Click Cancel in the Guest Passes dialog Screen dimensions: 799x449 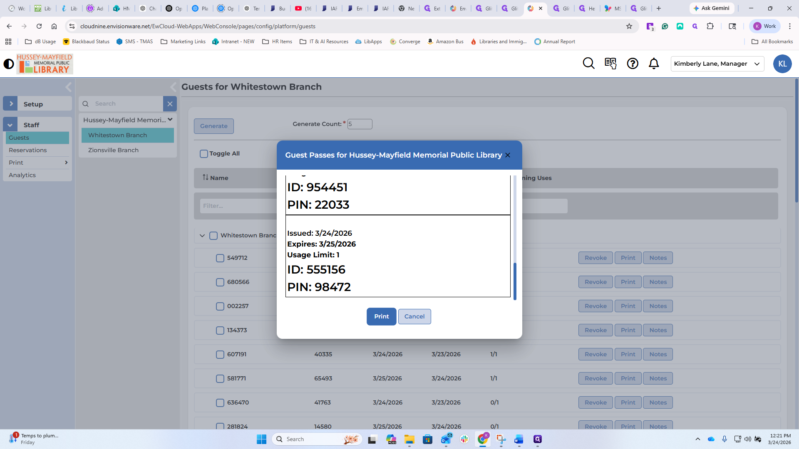coord(414,317)
